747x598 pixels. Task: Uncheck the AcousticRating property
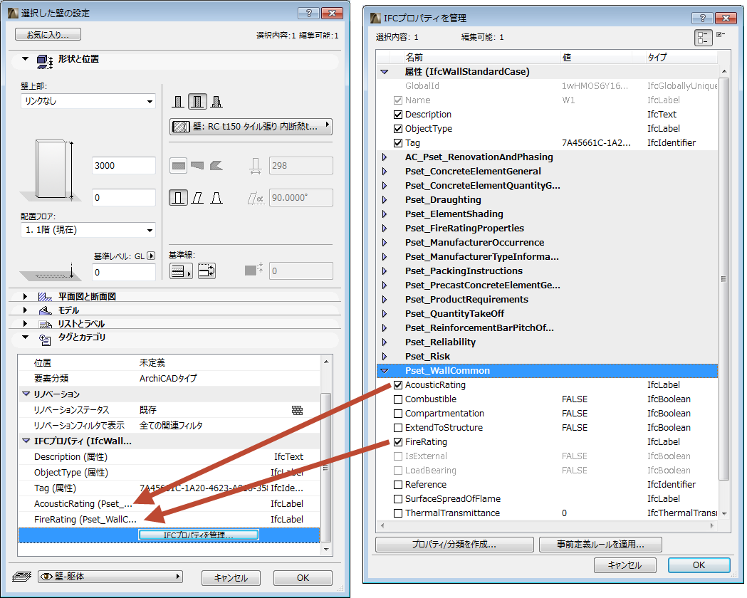398,385
